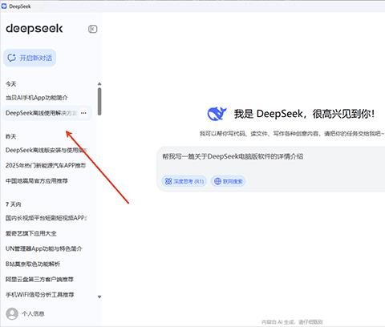The height and width of the screenshot is (327, 385).
Task: Click the blue whale DeepSeek logo
Action: [217, 114]
